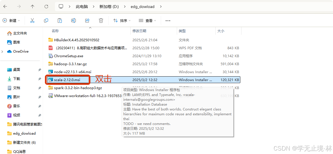Open the 查看 view dropdown
This screenshot has height=154, width=333.
(x=147, y=20)
